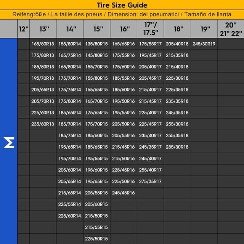
Task: Select the 13" column header
Action: (43, 29)
